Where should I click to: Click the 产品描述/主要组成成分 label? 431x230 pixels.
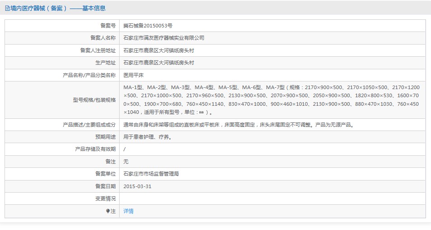[89, 125]
